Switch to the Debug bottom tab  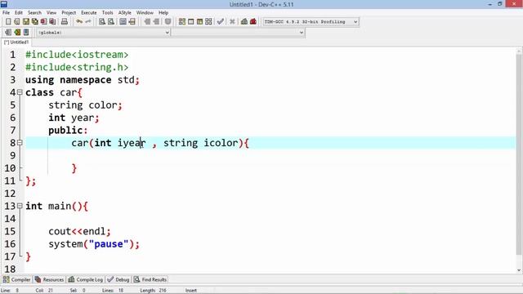(x=118, y=279)
